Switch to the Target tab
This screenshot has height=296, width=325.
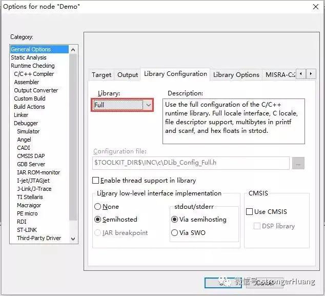(101, 75)
